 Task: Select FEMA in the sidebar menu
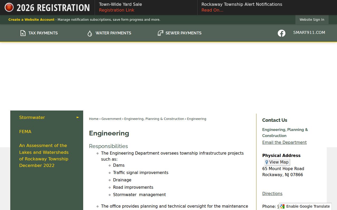click(x=25, y=132)
